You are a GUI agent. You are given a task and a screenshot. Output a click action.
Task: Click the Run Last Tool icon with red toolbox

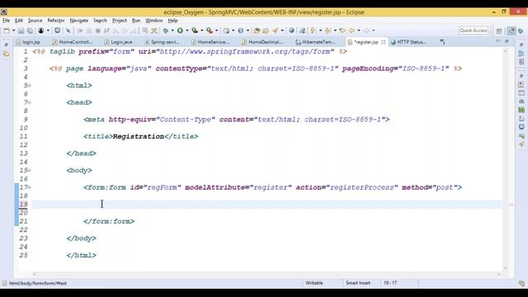[210, 31]
